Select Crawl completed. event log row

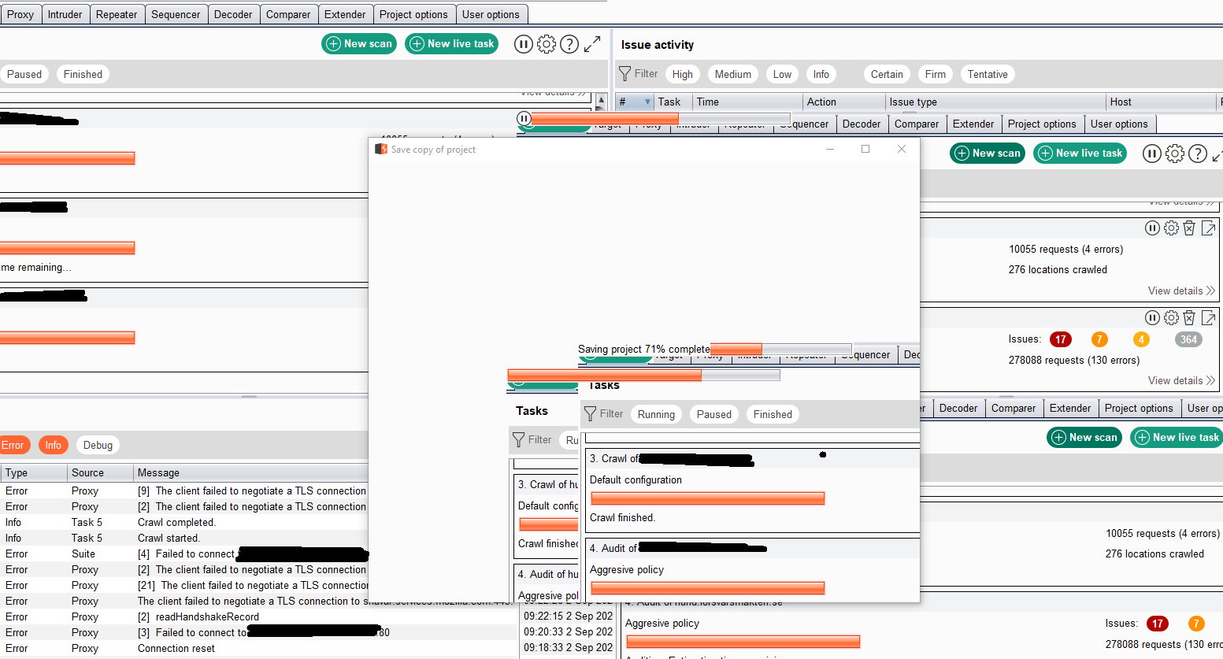click(184, 522)
